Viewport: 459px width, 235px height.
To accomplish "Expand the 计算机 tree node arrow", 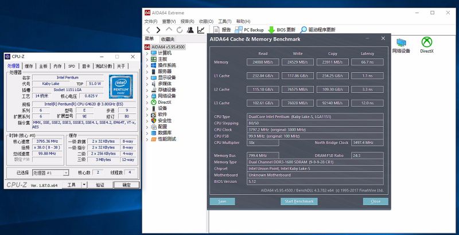I will coord(147,53).
